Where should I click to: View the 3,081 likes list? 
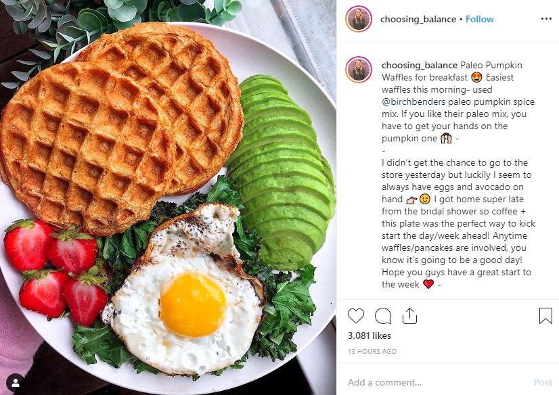tap(370, 336)
